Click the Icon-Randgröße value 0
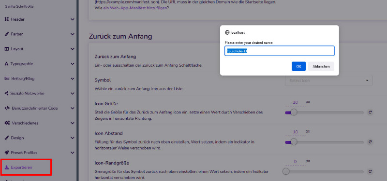The height and width of the screenshot is (181, 387). point(295,162)
